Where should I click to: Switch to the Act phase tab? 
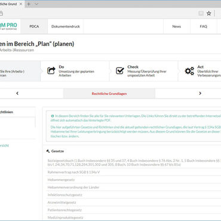pos(199,71)
